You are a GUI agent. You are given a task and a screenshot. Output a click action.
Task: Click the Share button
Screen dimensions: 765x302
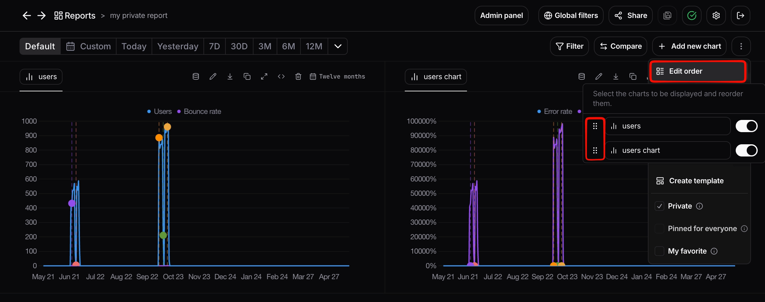point(630,16)
